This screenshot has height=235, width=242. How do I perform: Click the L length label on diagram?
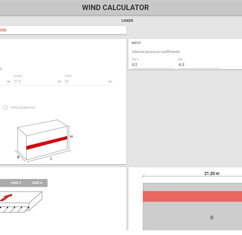click(52, 159)
